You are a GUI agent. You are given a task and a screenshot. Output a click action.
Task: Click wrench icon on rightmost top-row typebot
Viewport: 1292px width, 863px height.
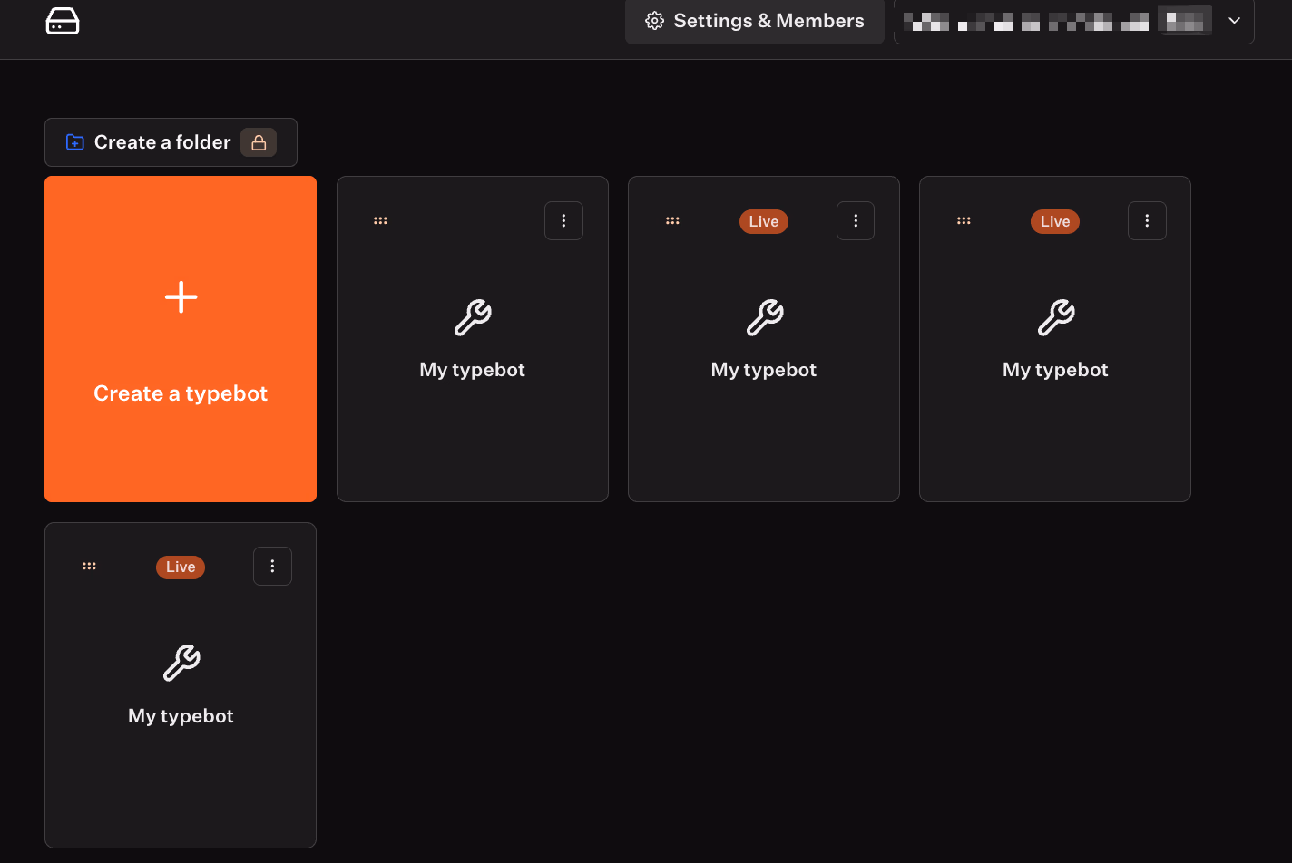point(1055,318)
